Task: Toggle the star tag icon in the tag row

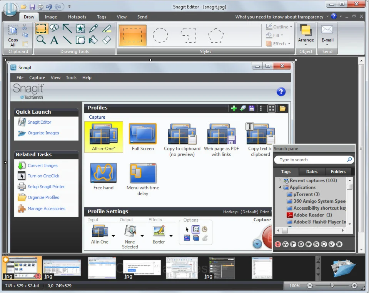Action: click(339, 244)
